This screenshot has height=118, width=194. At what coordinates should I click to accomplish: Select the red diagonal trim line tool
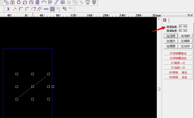[x=15, y=9]
